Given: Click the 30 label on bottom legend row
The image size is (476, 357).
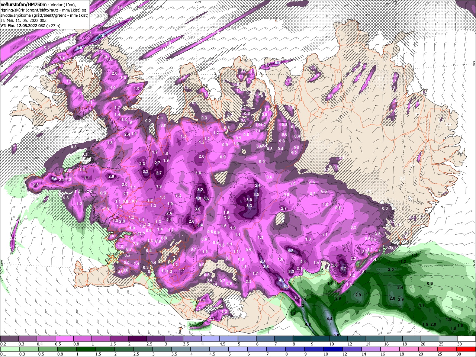Looking at the screenshot, I should (x=459, y=354).
